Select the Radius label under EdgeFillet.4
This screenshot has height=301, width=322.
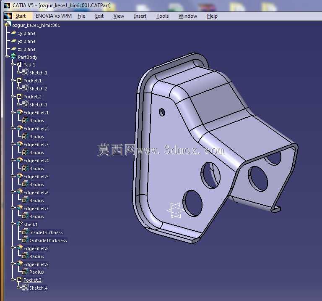point(36,169)
